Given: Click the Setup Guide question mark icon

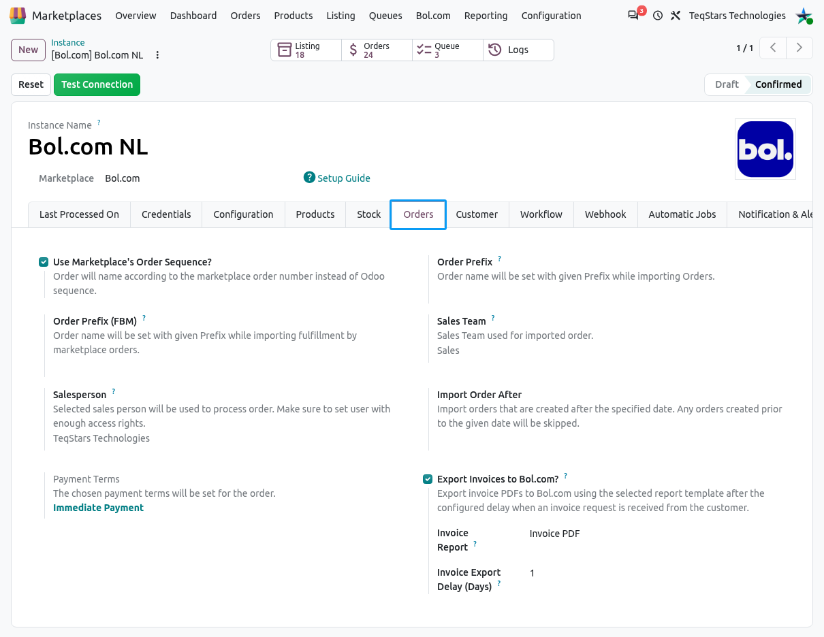Looking at the screenshot, I should coord(310,178).
